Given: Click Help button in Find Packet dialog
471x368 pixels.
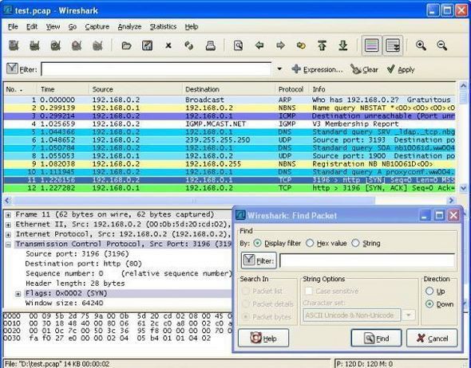Looking at the screenshot, I should [x=263, y=338].
